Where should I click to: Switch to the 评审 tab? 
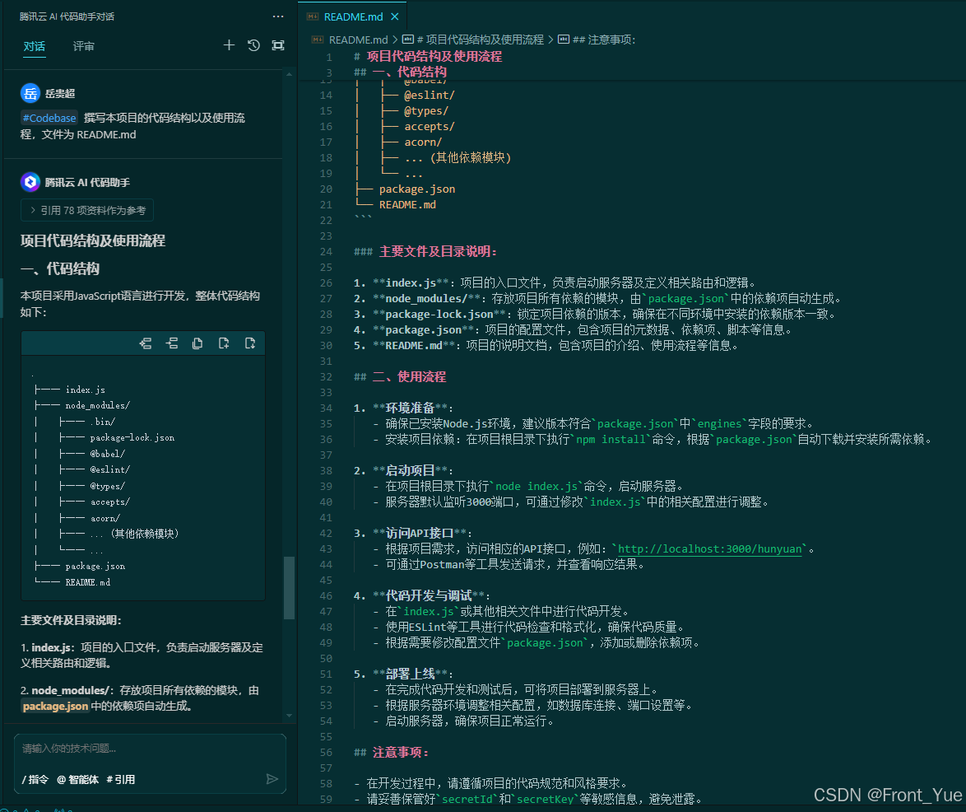pyautogui.click(x=83, y=46)
